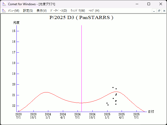Image resolution: width=167 pixels, height=125 pixels.
Task: Click the graph document icon in menu bar
Action: click(x=4, y=11)
